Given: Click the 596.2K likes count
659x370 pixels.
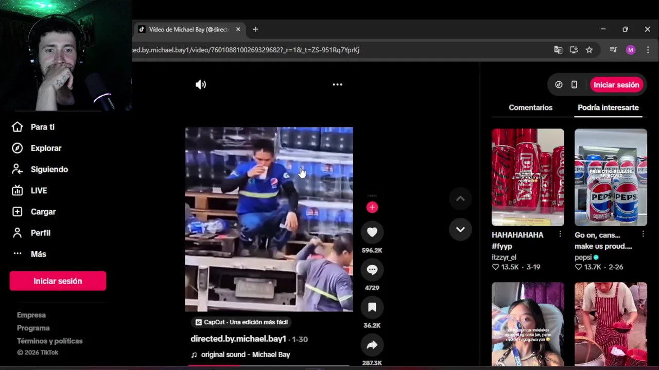Looking at the screenshot, I should [x=372, y=250].
